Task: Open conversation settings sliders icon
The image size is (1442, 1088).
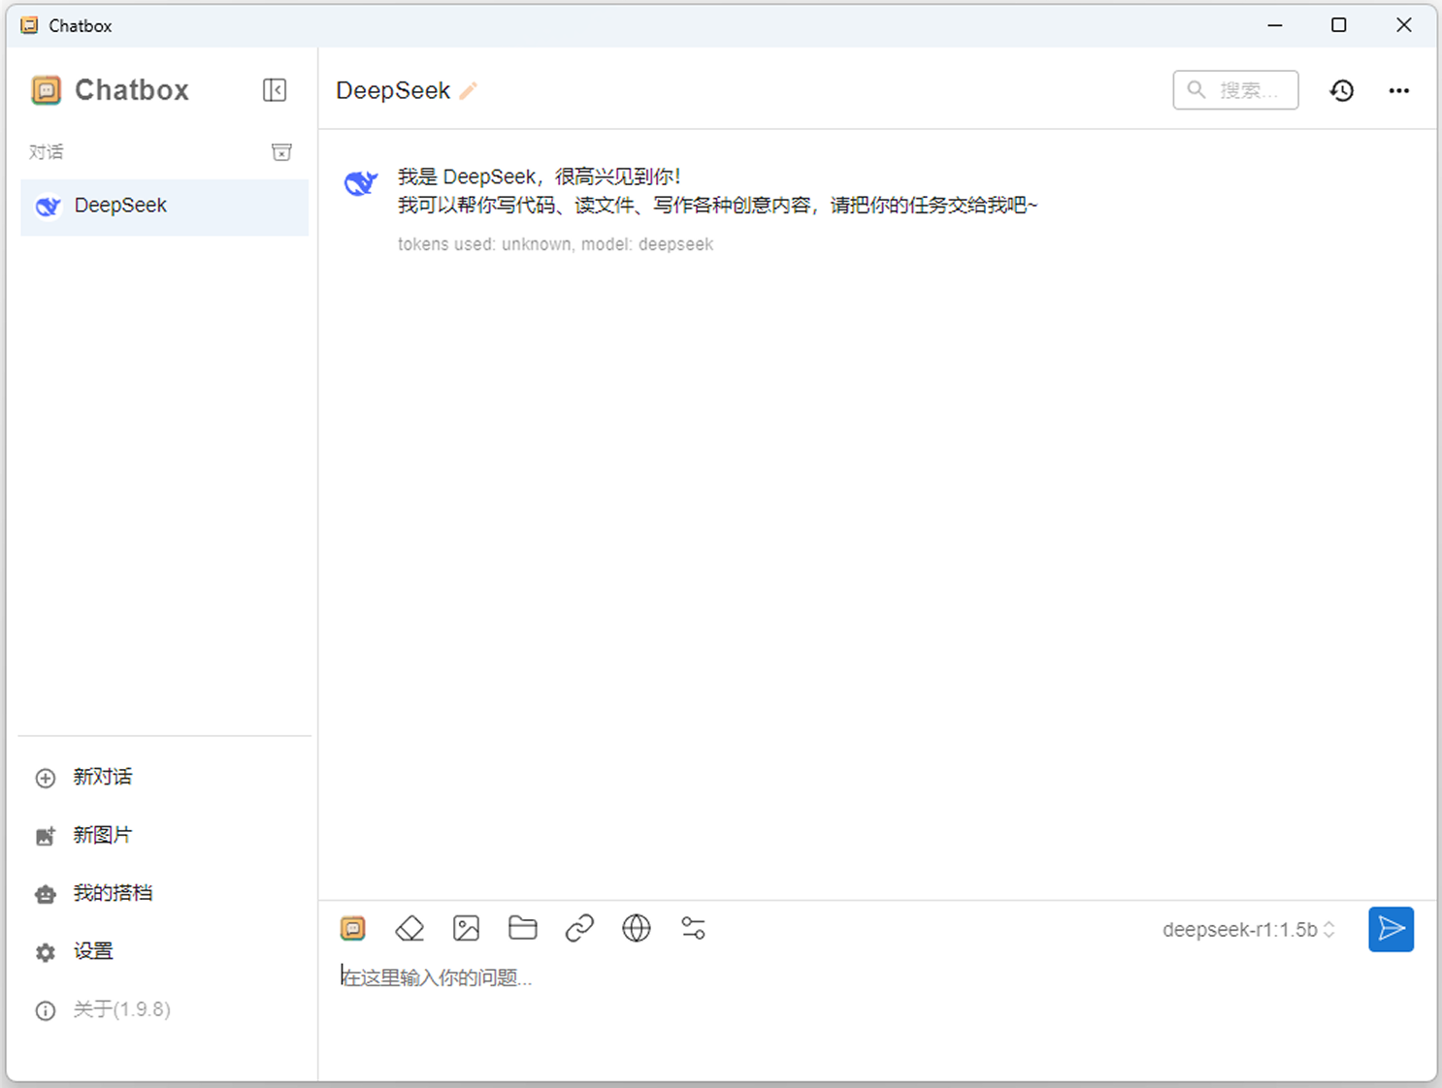Action: [x=693, y=928]
